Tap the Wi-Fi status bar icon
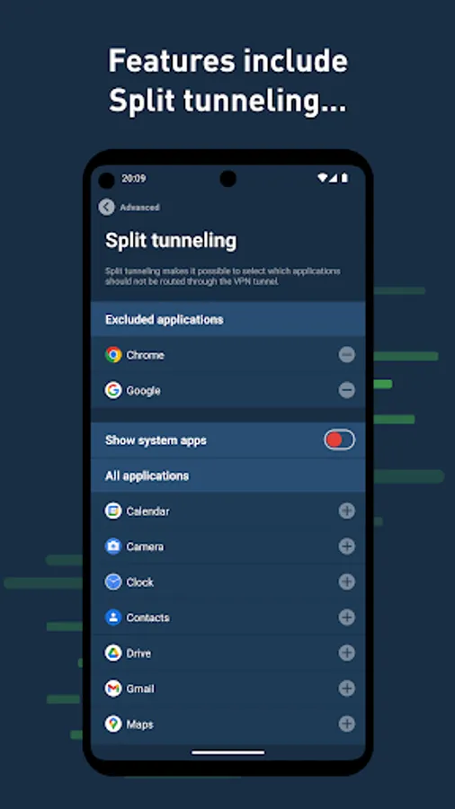Image resolution: width=455 pixels, height=809 pixels. [323, 178]
